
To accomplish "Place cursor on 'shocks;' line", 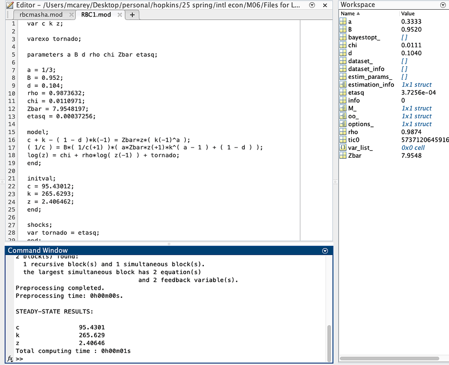I will pyautogui.click(x=39, y=225).
